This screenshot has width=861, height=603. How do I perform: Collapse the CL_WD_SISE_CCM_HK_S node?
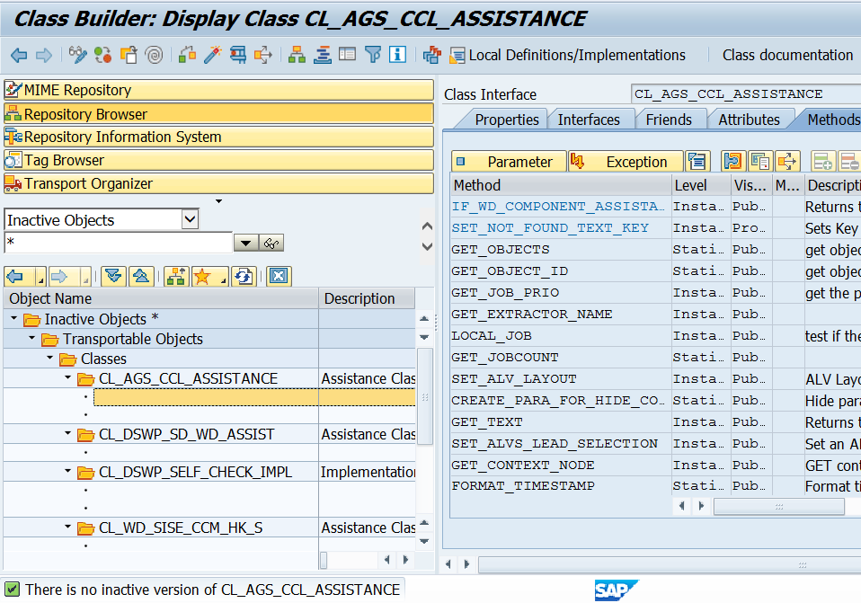pyautogui.click(x=68, y=528)
